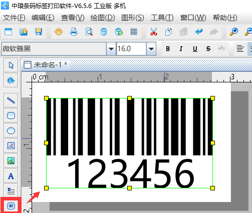
Task: Expand the font name dropdown arrow
Action: click(x=111, y=49)
